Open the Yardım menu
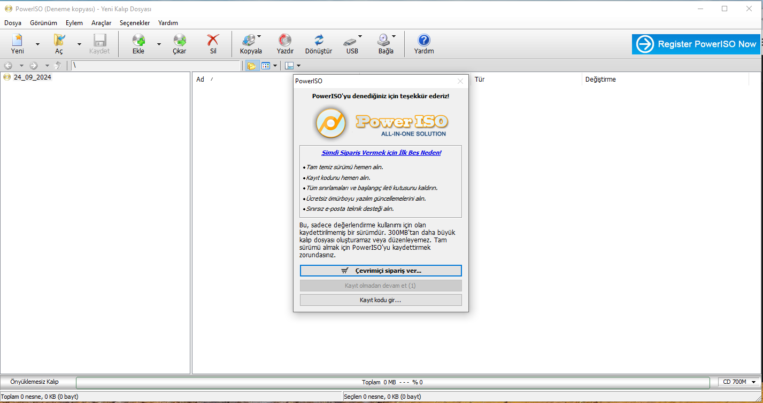Screen dimensions: 763x403 (x=168, y=23)
